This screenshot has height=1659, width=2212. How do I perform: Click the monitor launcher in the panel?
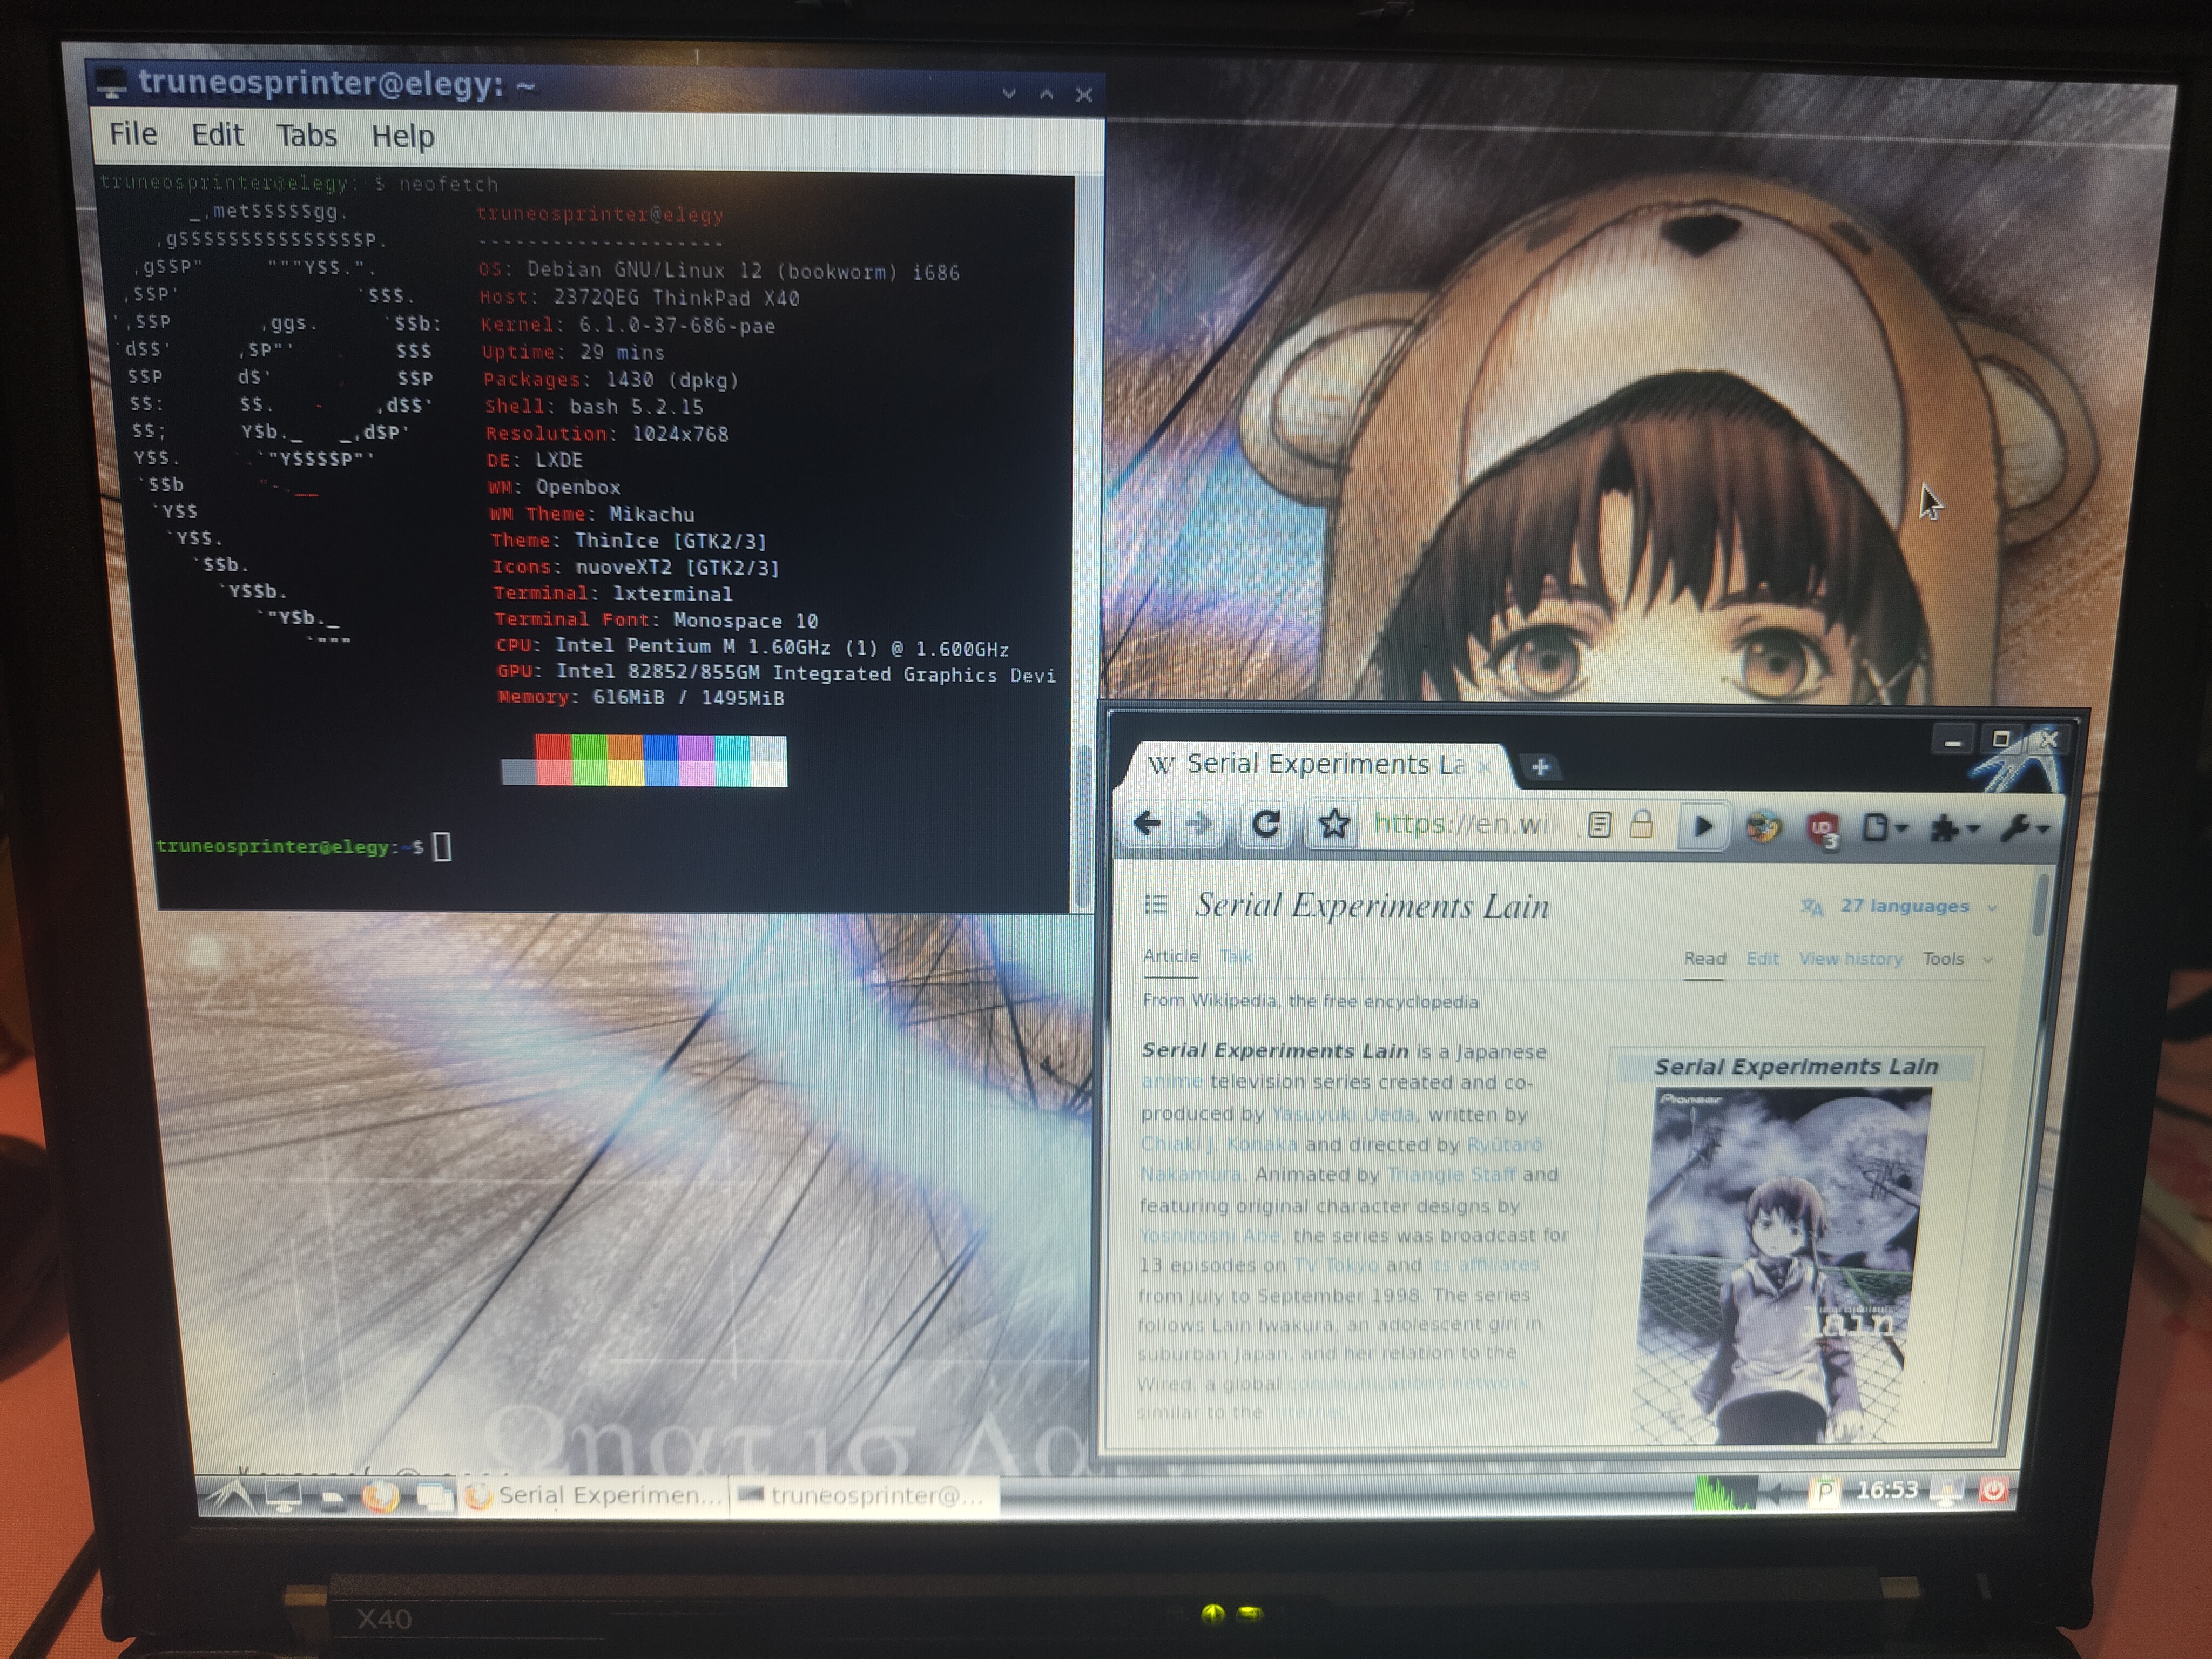[x=283, y=1496]
